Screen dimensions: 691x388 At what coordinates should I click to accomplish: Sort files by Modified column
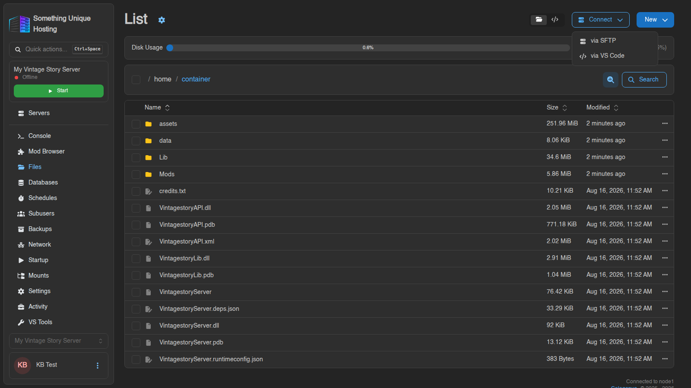[602, 107]
